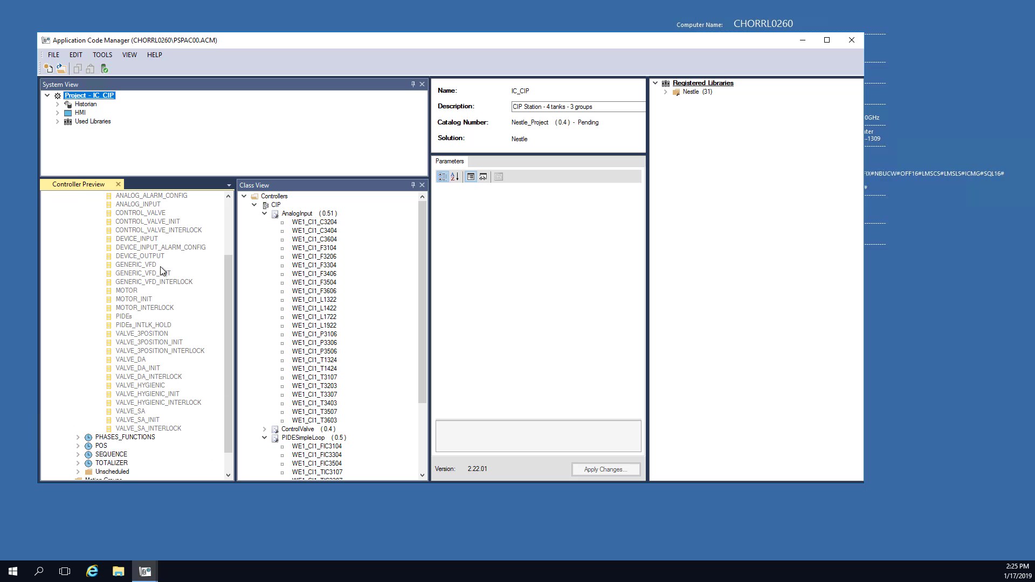This screenshot has height=582, width=1035.
Task: Select the Project - IC_CIP link
Action: coord(89,95)
